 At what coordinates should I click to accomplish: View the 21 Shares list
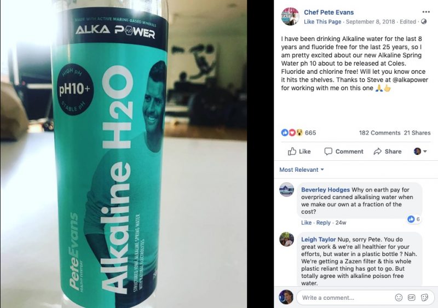tap(417, 133)
